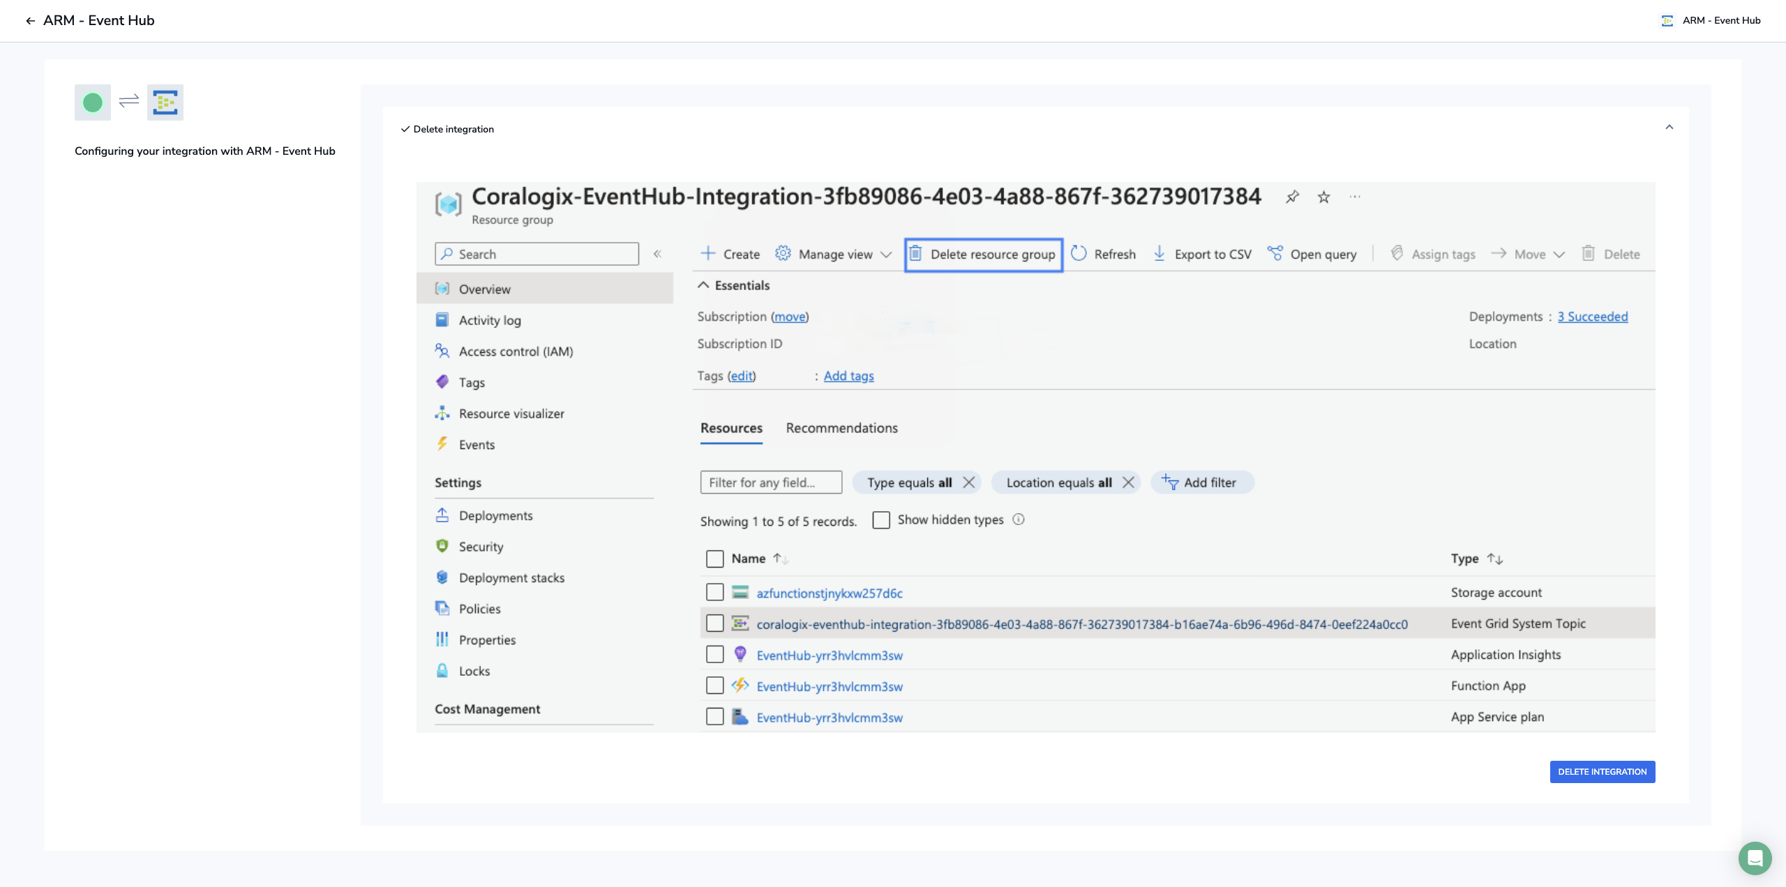
Task: Click the Locks padlock icon
Action: click(x=442, y=670)
